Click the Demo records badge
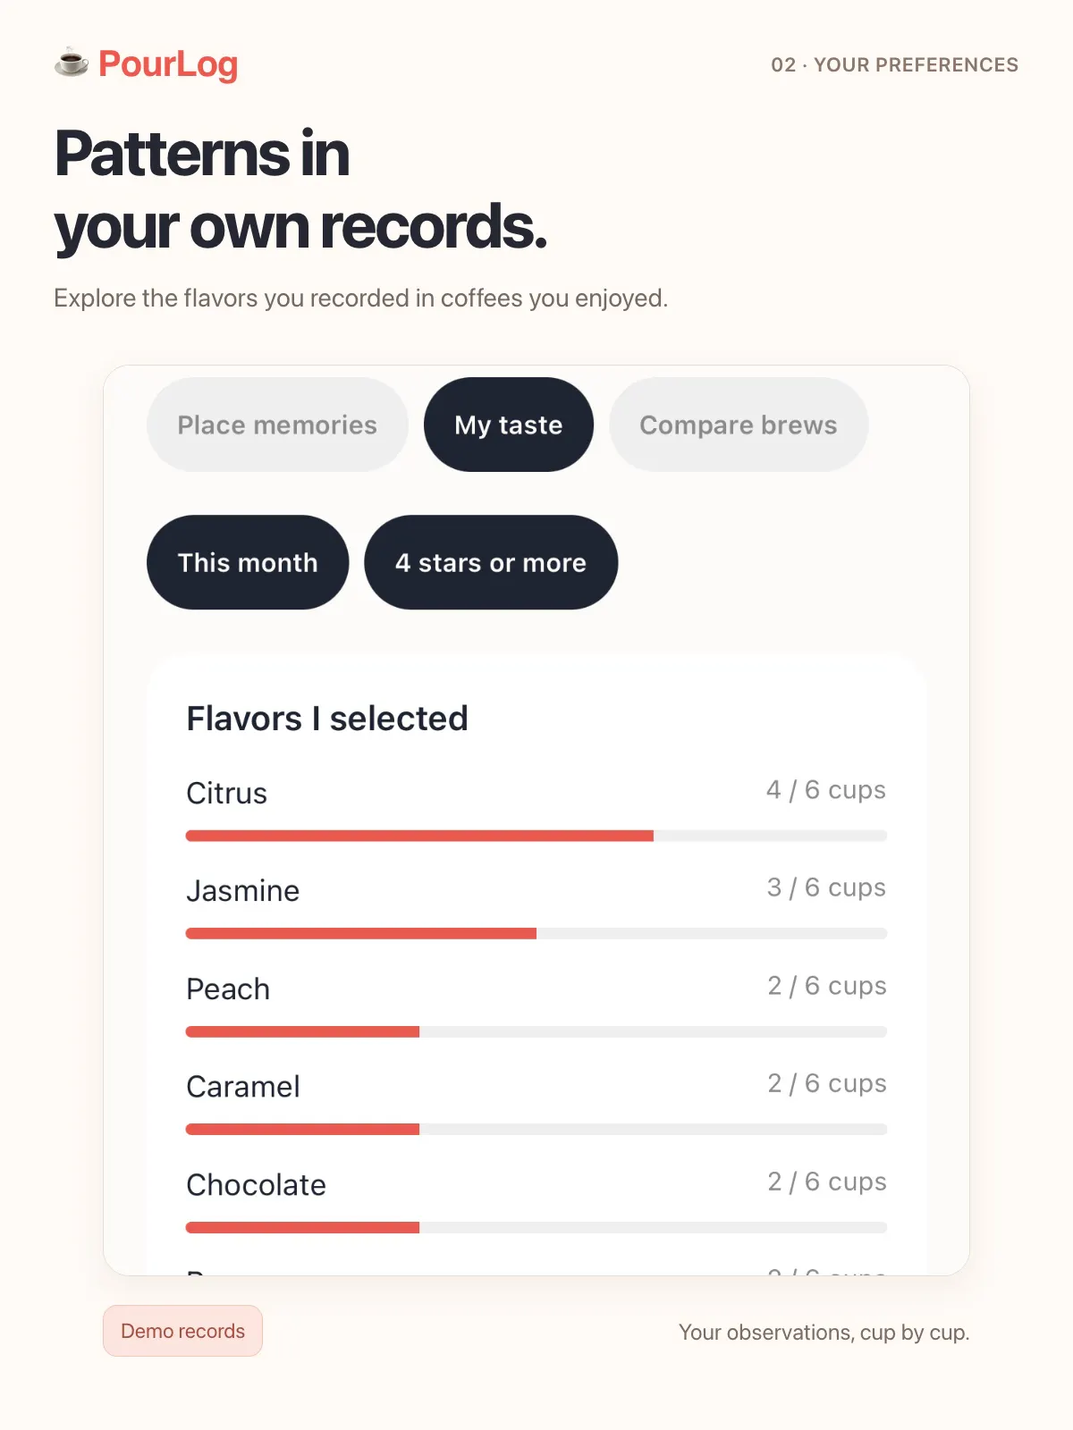The height and width of the screenshot is (1430, 1073). click(182, 1331)
